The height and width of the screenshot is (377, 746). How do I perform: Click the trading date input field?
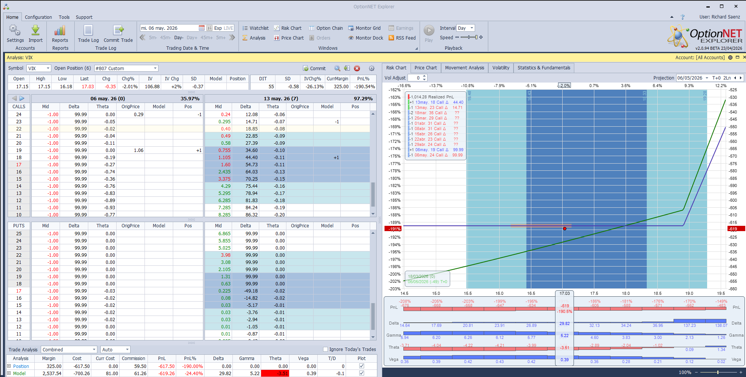[x=169, y=28]
